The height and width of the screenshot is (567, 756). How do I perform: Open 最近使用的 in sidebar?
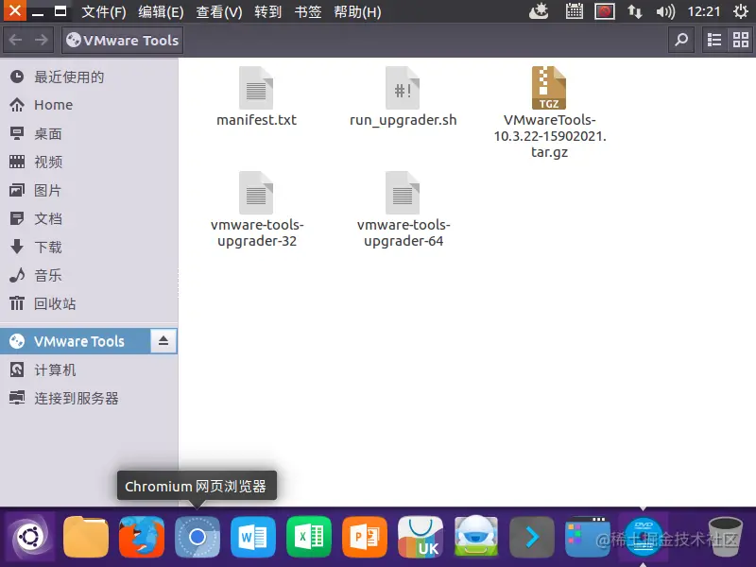[89, 77]
